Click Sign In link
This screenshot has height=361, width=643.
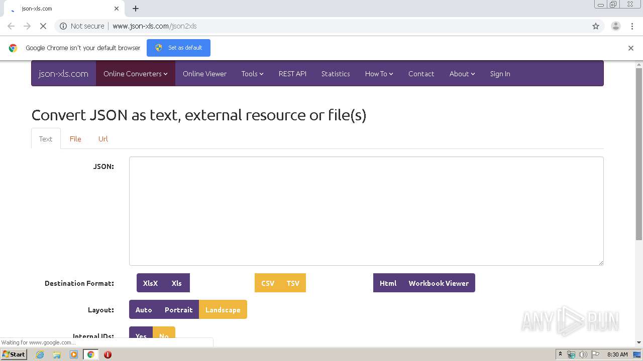click(500, 74)
